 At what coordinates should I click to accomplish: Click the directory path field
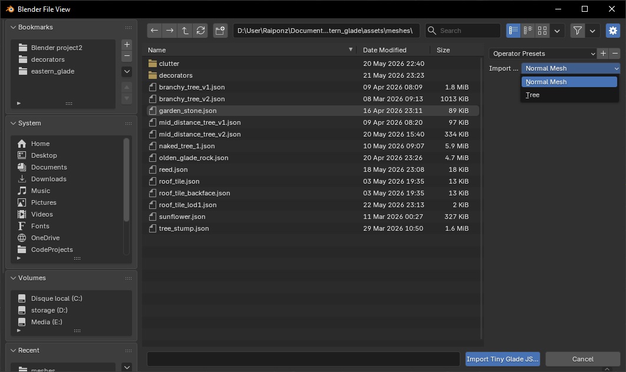pyautogui.click(x=326, y=31)
